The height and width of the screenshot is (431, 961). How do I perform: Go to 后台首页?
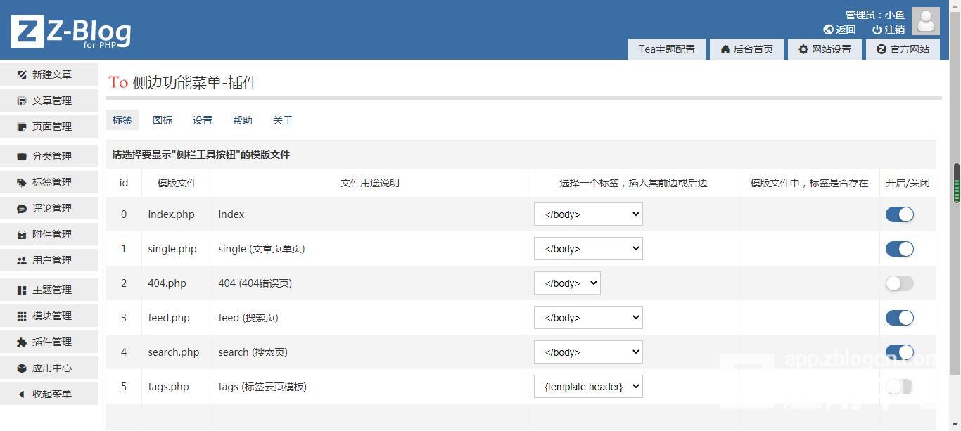click(x=747, y=49)
